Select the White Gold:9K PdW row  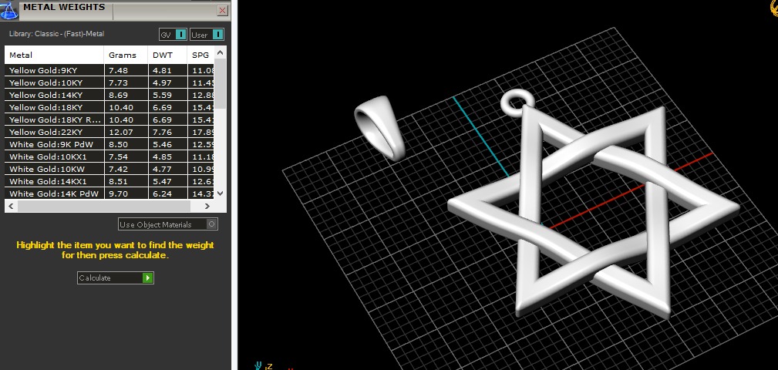pos(109,144)
